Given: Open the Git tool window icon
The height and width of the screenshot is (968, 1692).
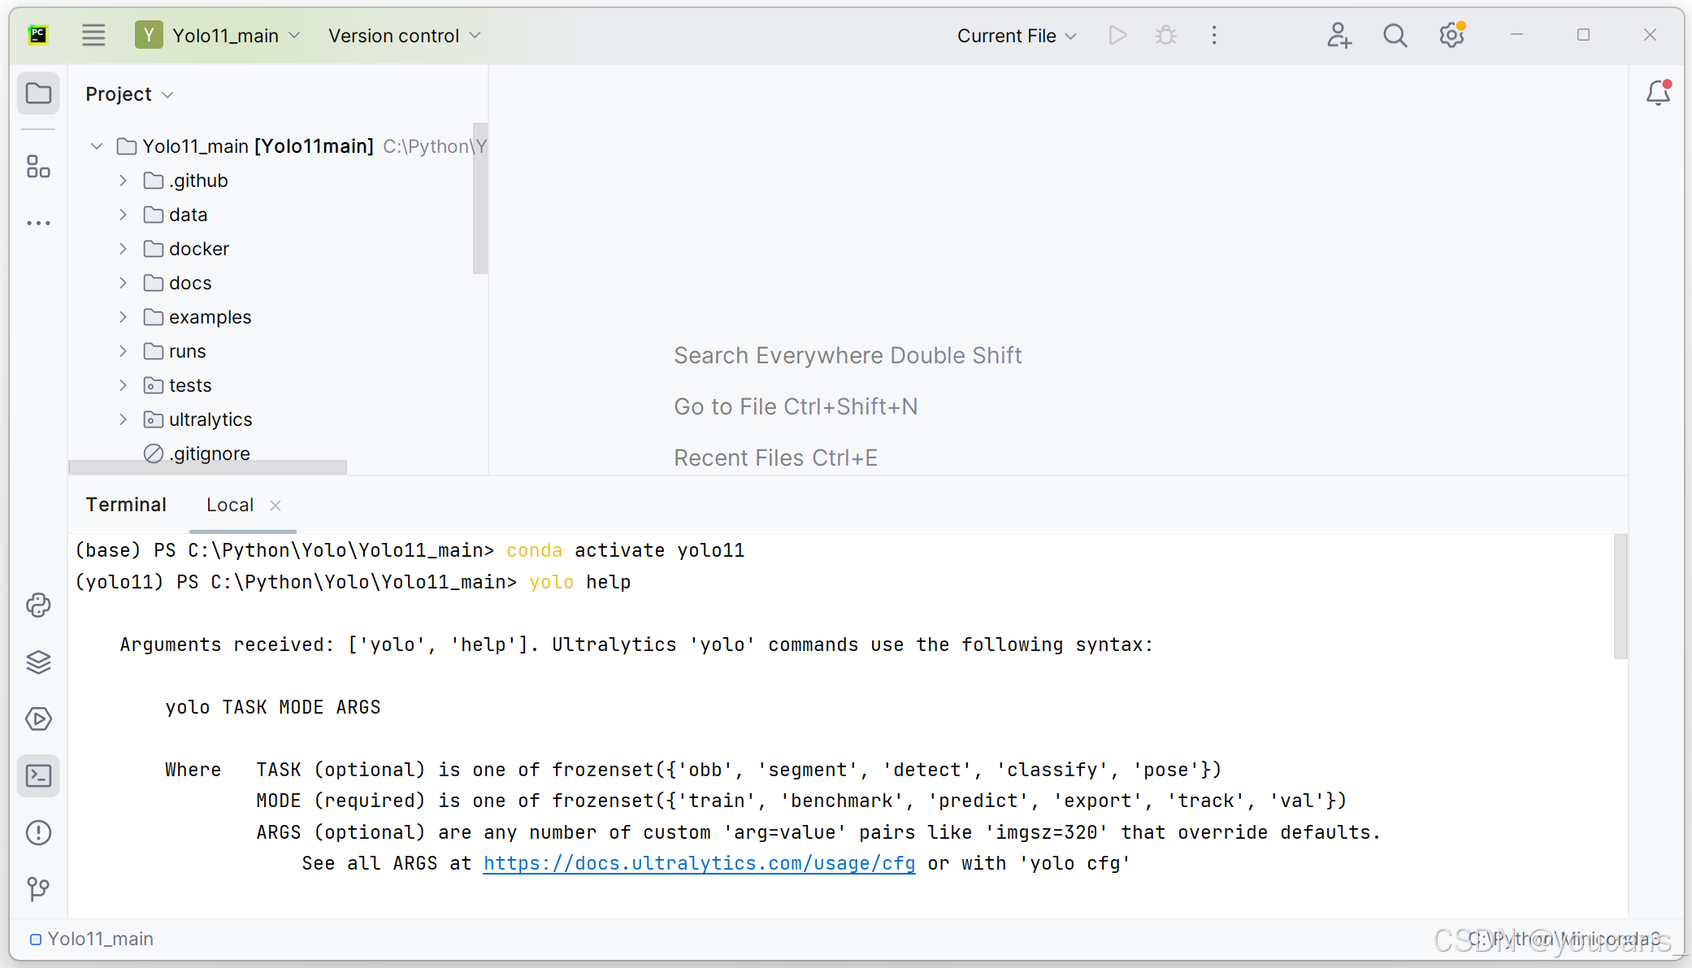Looking at the screenshot, I should pyautogui.click(x=38, y=889).
